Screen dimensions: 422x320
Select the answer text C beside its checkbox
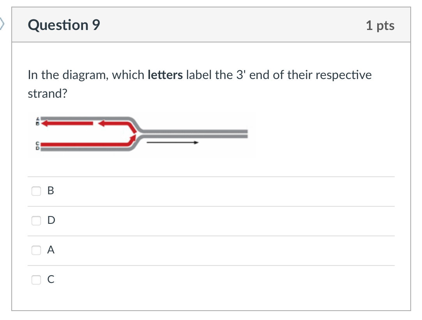coord(51,279)
